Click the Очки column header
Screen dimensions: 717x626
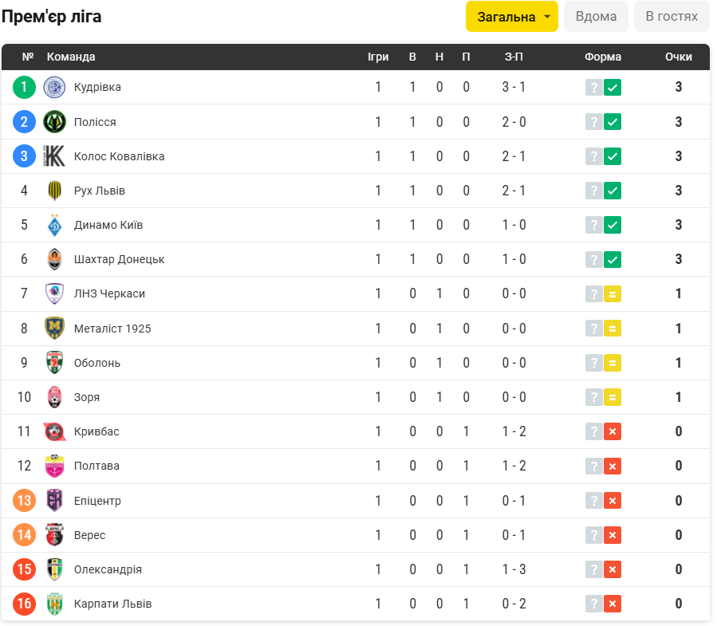point(678,57)
